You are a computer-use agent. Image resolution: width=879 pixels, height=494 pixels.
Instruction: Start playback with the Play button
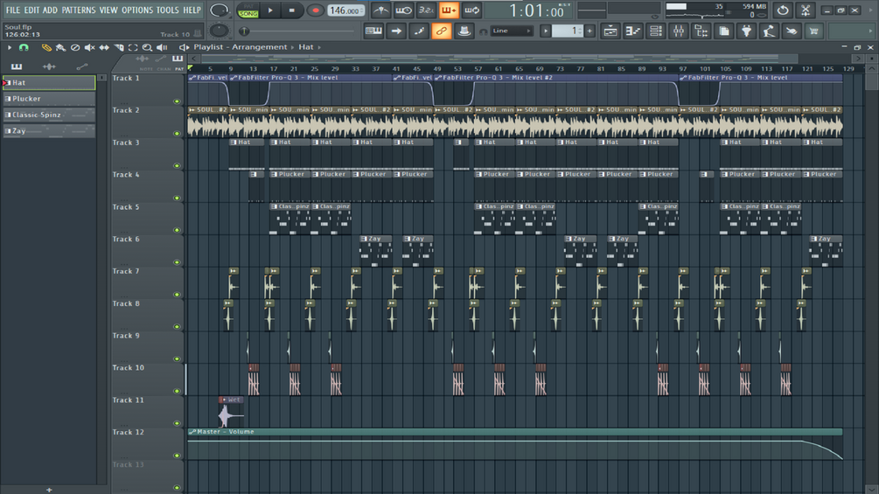coord(270,10)
